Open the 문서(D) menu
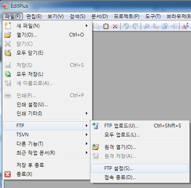 pos(99,16)
